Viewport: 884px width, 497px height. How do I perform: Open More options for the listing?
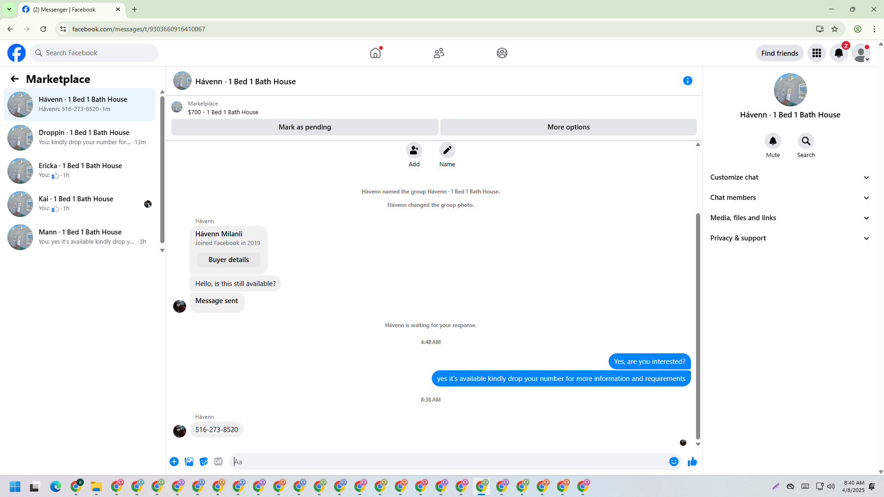[x=568, y=127]
